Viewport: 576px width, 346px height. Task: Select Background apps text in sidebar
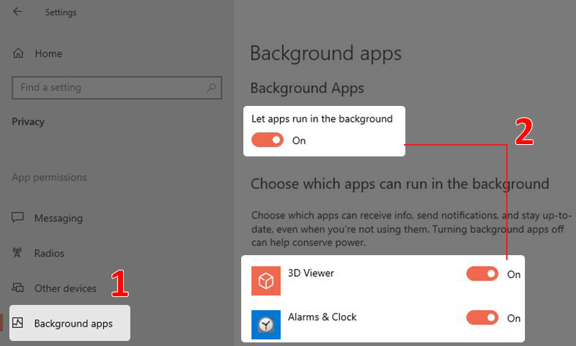[x=73, y=324]
